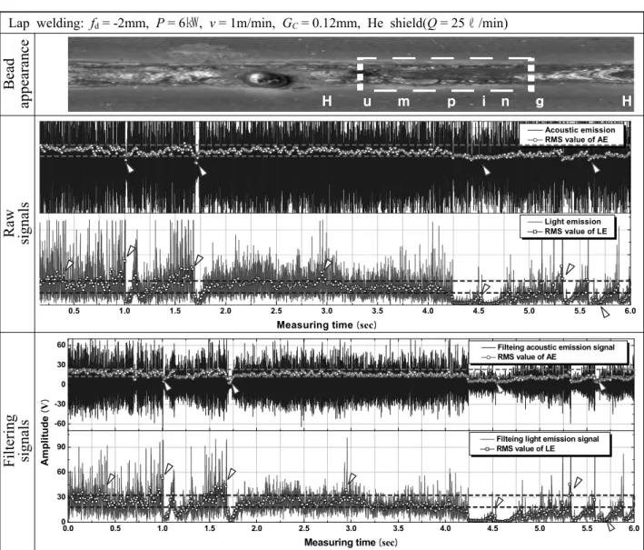This screenshot has height=550, width=644.
Task: Click the '90' amplitude tick label
Action: (61, 447)
